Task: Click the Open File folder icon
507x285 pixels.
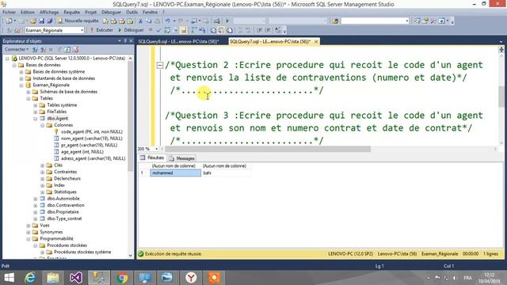Action: tap(33, 21)
